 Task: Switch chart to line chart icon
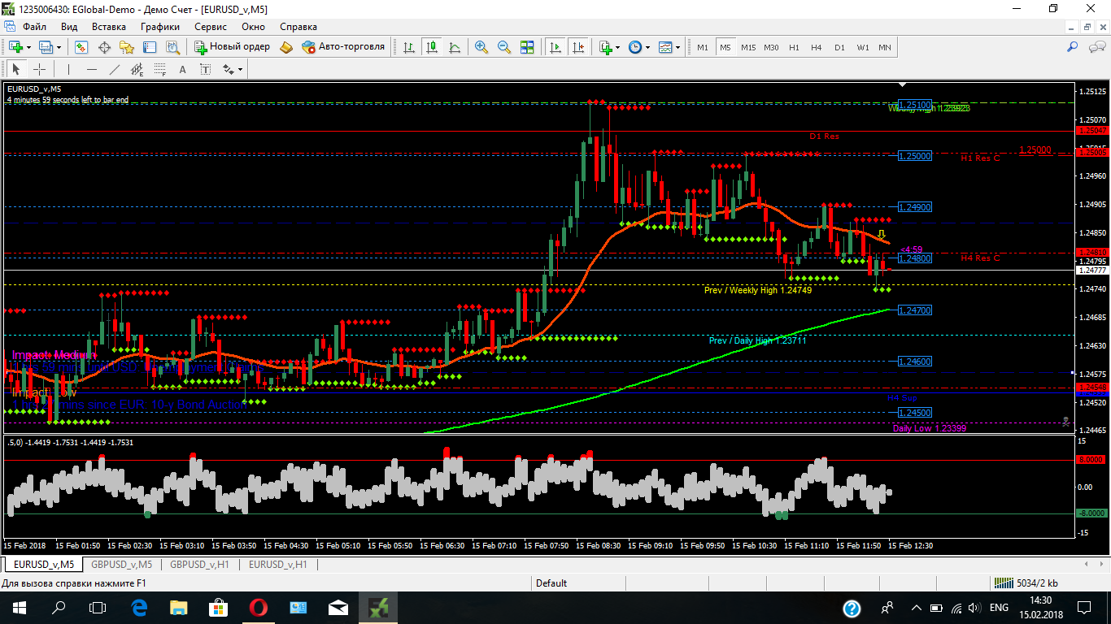pyautogui.click(x=454, y=47)
